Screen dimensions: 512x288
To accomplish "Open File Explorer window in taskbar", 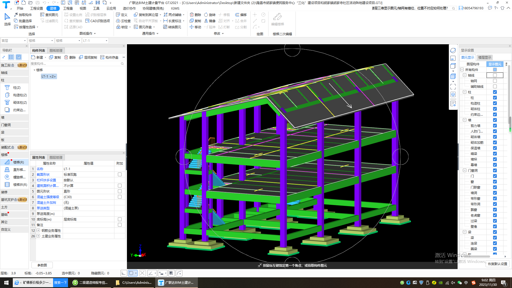I will click(x=134, y=282).
